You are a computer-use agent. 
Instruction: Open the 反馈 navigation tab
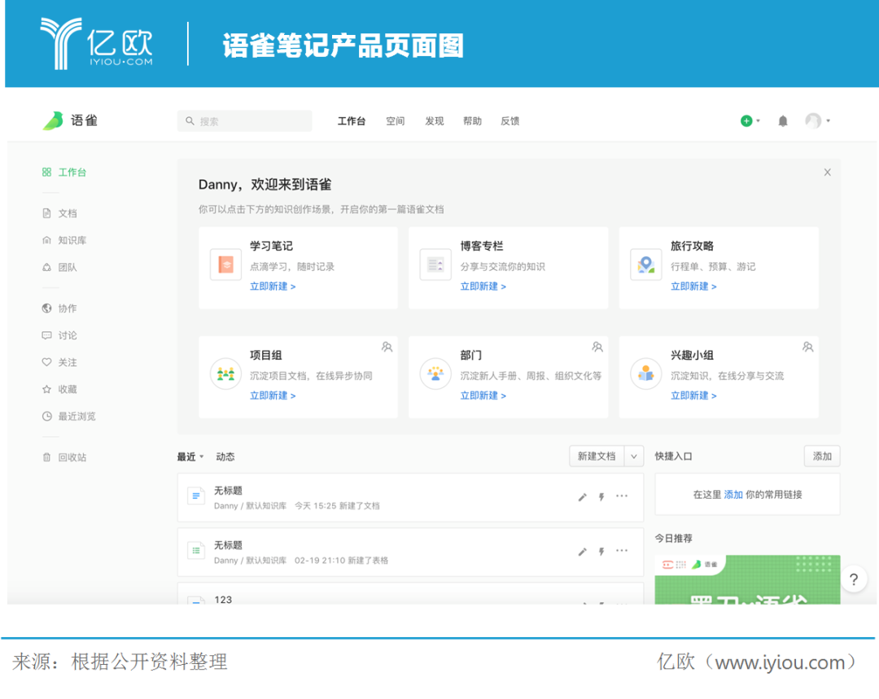[510, 121]
